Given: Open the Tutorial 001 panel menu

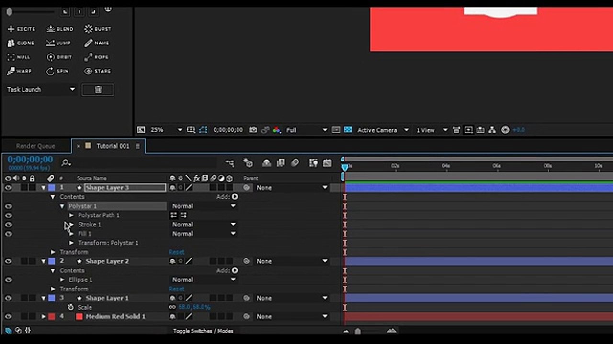Looking at the screenshot, I should [x=138, y=146].
